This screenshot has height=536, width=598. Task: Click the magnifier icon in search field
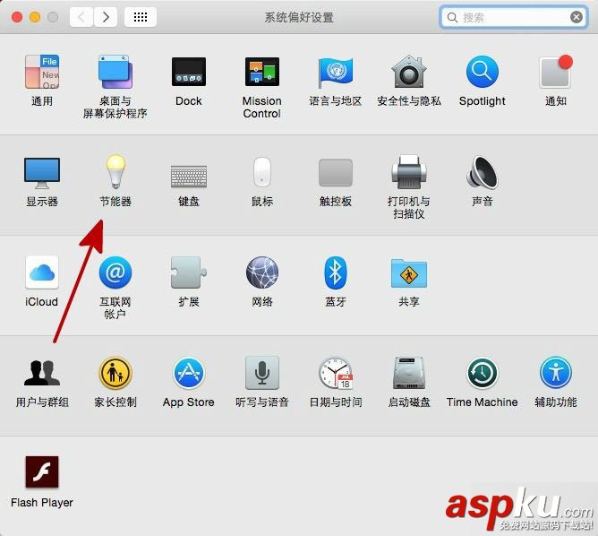coord(452,18)
